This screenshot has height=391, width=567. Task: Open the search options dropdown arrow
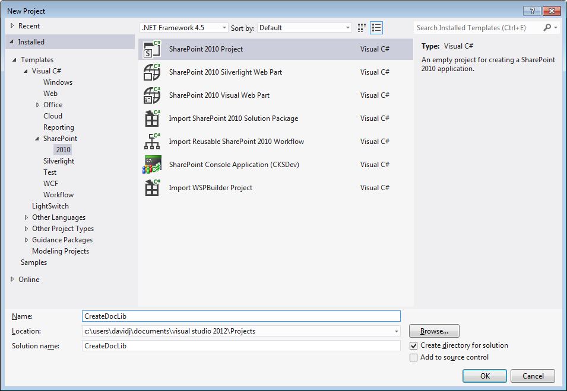(x=556, y=27)
